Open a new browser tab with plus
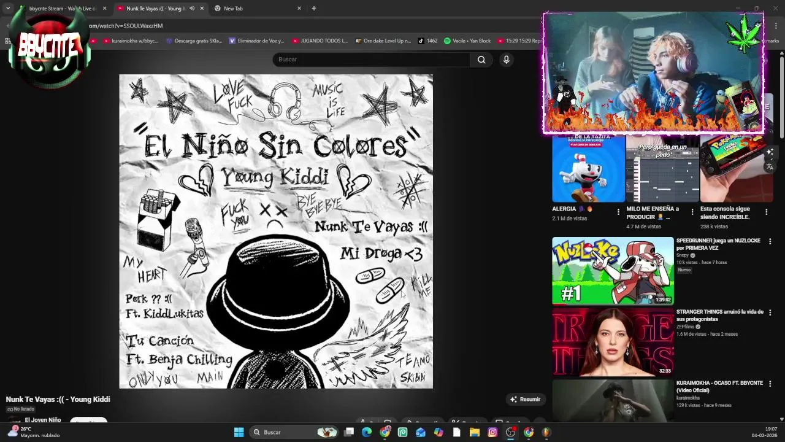Viewport: 785px width, 442px height. click(x=314, y=9)
